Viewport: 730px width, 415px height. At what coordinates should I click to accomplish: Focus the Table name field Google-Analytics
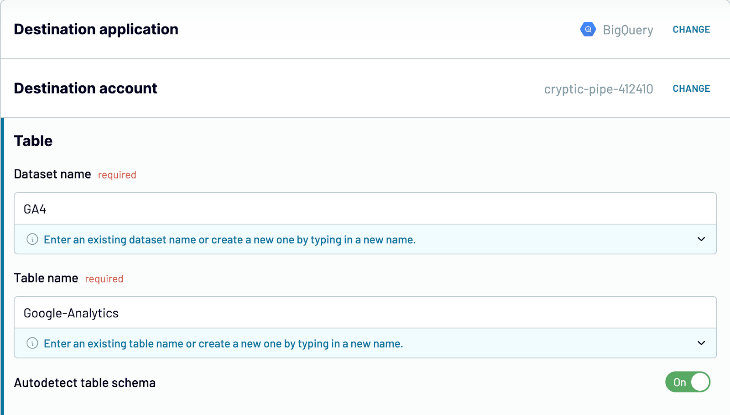(x=365, y=313)
